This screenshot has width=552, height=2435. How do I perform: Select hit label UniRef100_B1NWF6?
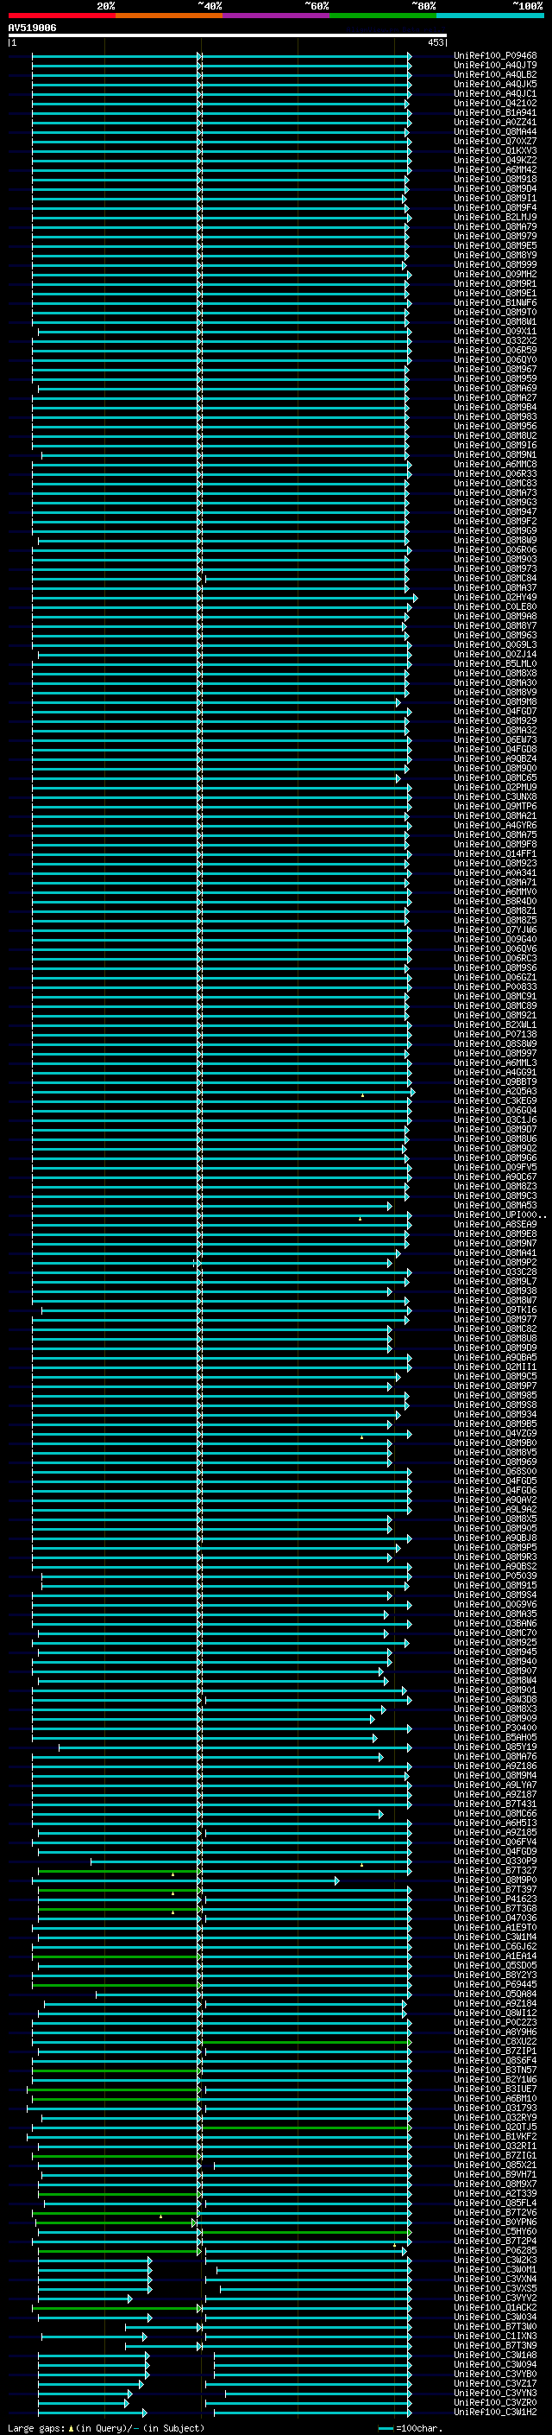coord(495,302)
